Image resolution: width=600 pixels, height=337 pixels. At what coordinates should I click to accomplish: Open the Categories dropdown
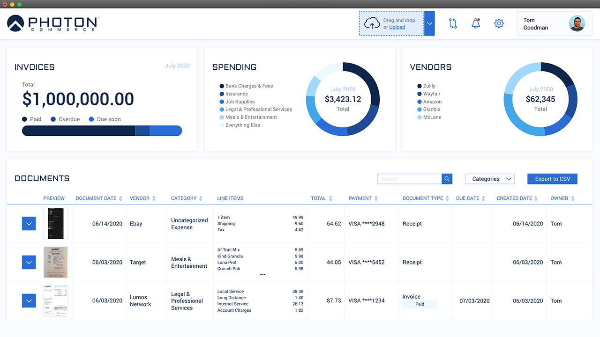490,179
